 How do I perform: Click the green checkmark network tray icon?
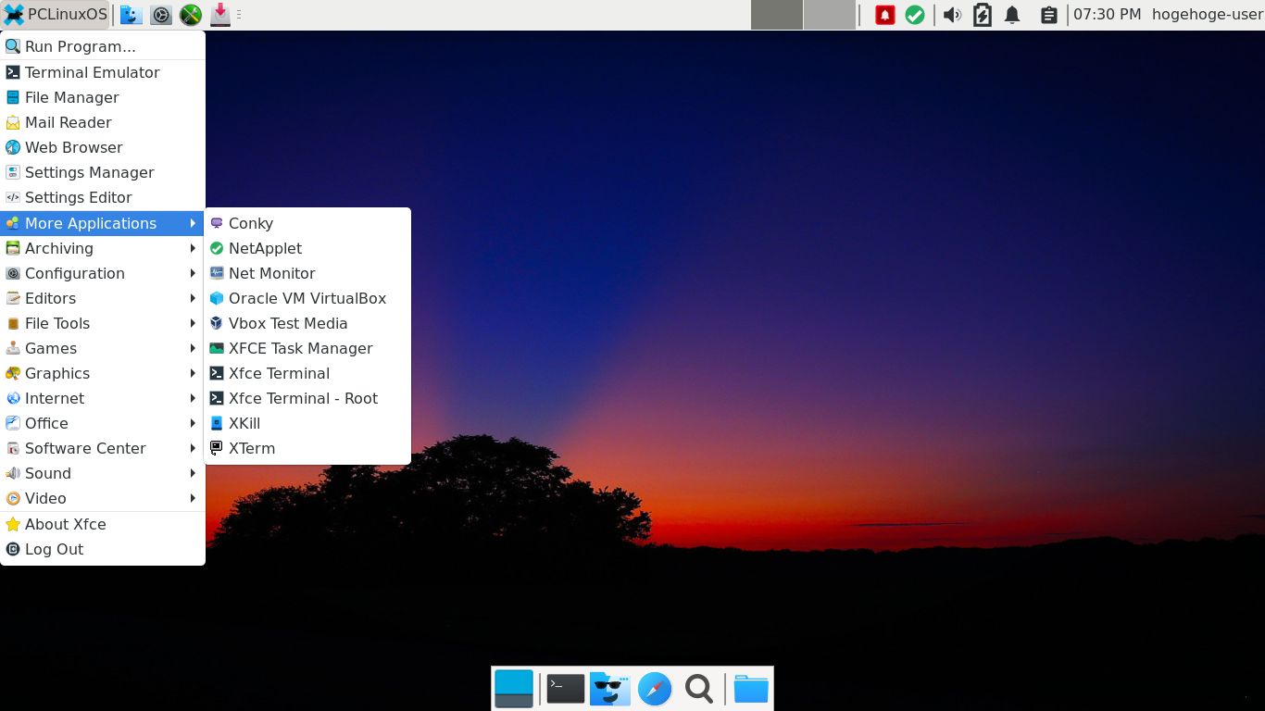[x=915, y=15]
